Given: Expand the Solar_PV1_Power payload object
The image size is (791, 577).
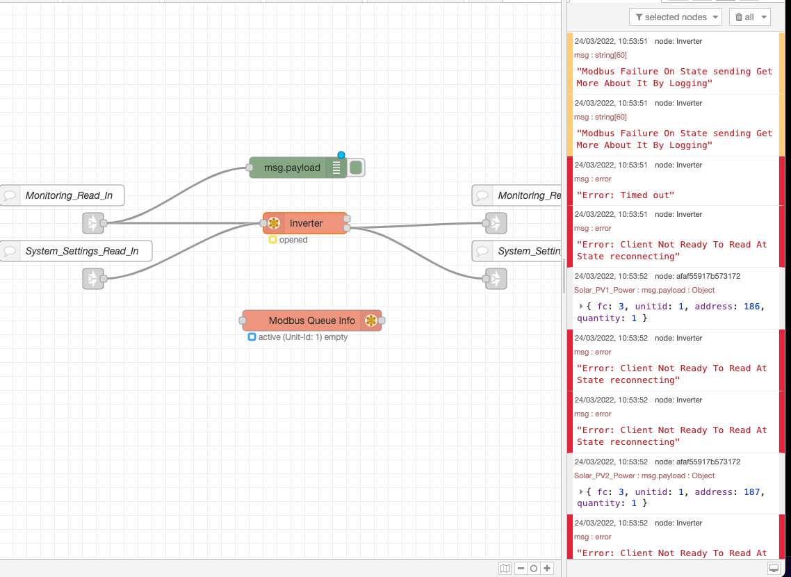Looking at the screenshot, I should [x=582, y=307].
